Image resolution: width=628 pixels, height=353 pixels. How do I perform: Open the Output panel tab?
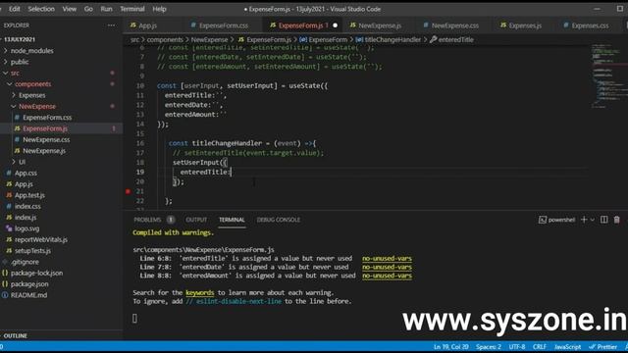click(x=196, y=220)
